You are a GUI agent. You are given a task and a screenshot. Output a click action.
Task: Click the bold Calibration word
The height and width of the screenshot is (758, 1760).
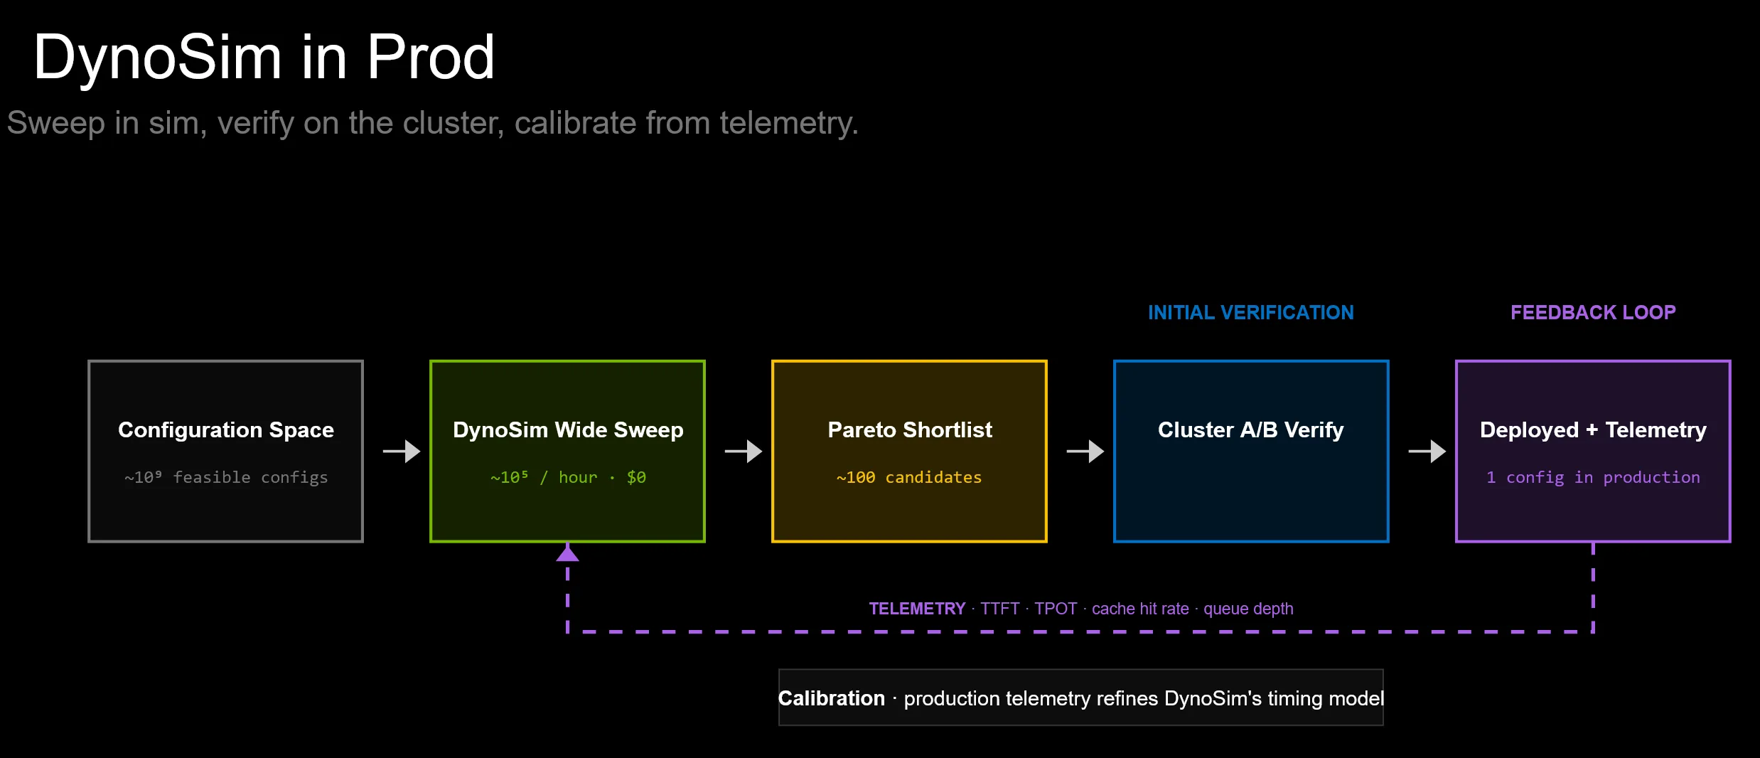(832, 698)
